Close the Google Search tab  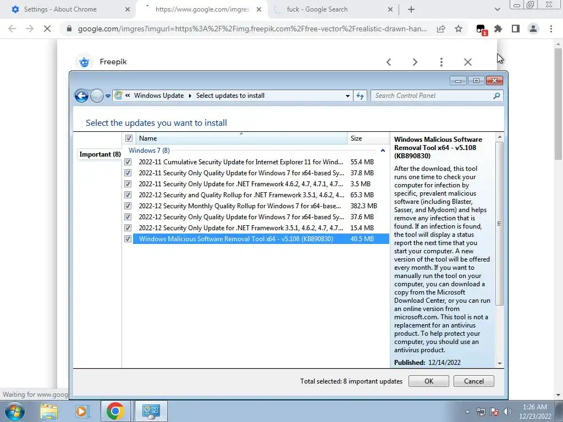(390, 10)
